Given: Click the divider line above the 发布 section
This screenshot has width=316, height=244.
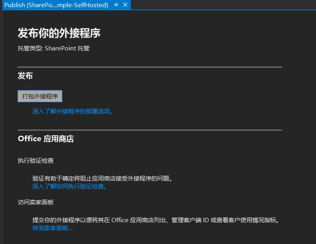Looking at the screenshot, I should point(149,67).
